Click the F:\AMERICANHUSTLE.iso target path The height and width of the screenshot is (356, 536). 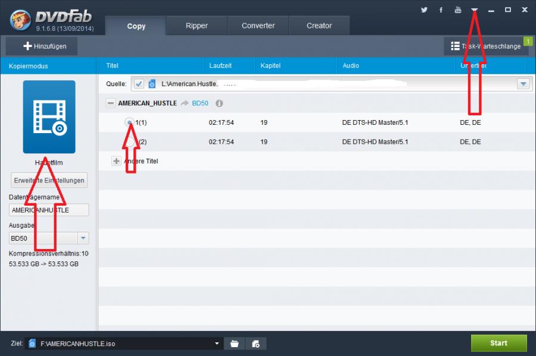tap(77, 344)
